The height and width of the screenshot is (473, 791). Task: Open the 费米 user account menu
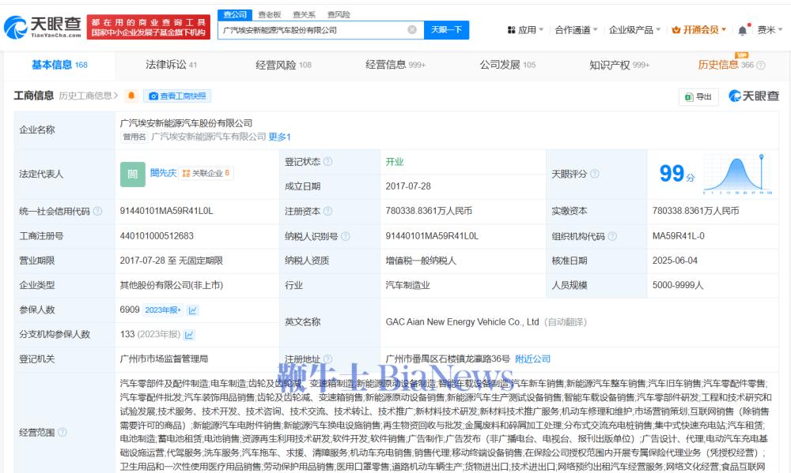[x=770, y=30]
